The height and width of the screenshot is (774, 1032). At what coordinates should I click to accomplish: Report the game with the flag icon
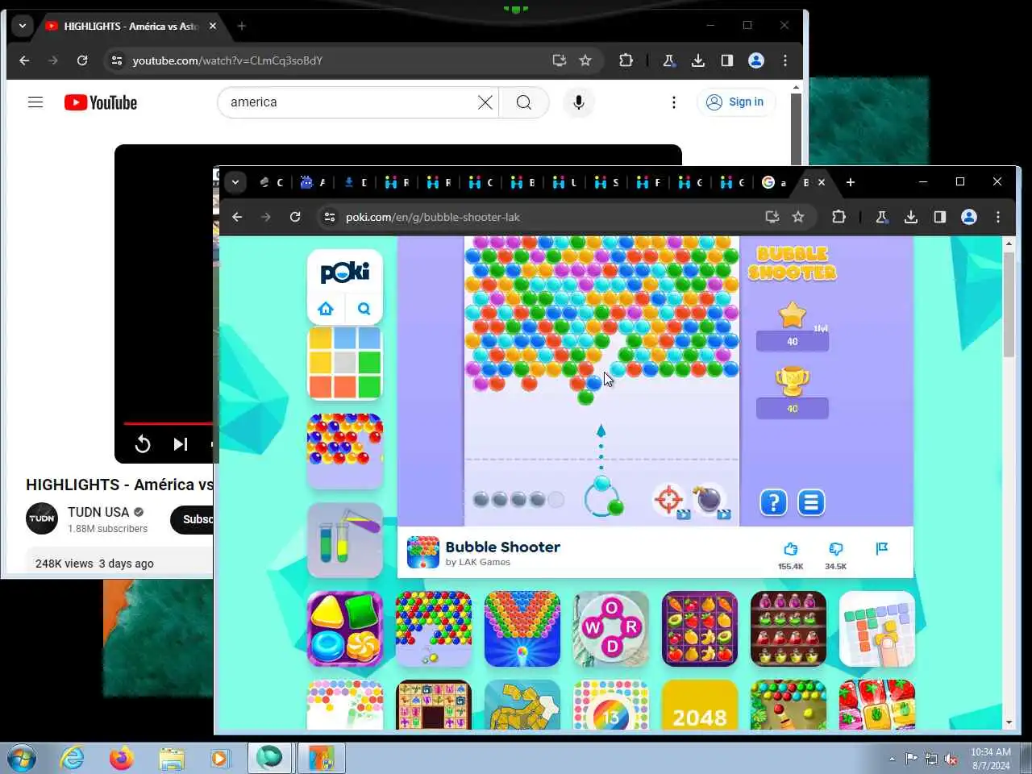(881, 549)
